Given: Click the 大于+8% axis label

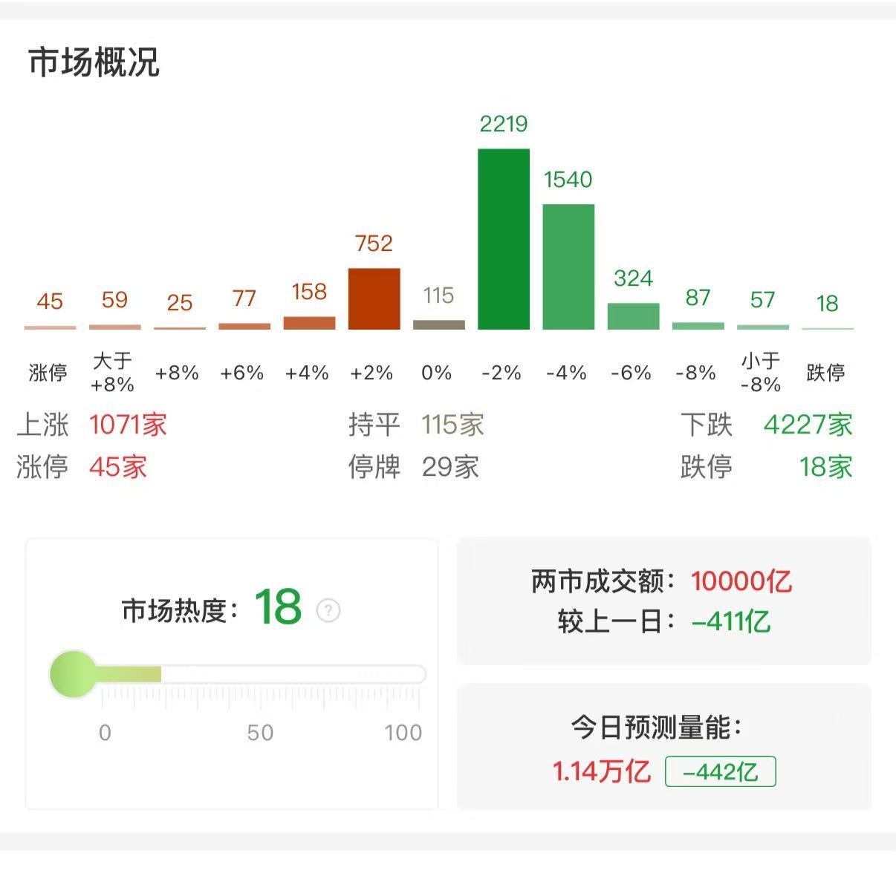Looking at the screenshot, I should point(113,373).
